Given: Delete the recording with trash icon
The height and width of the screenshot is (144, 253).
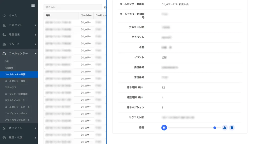Looking at the screenshot, I should click(x=232, y=128).
